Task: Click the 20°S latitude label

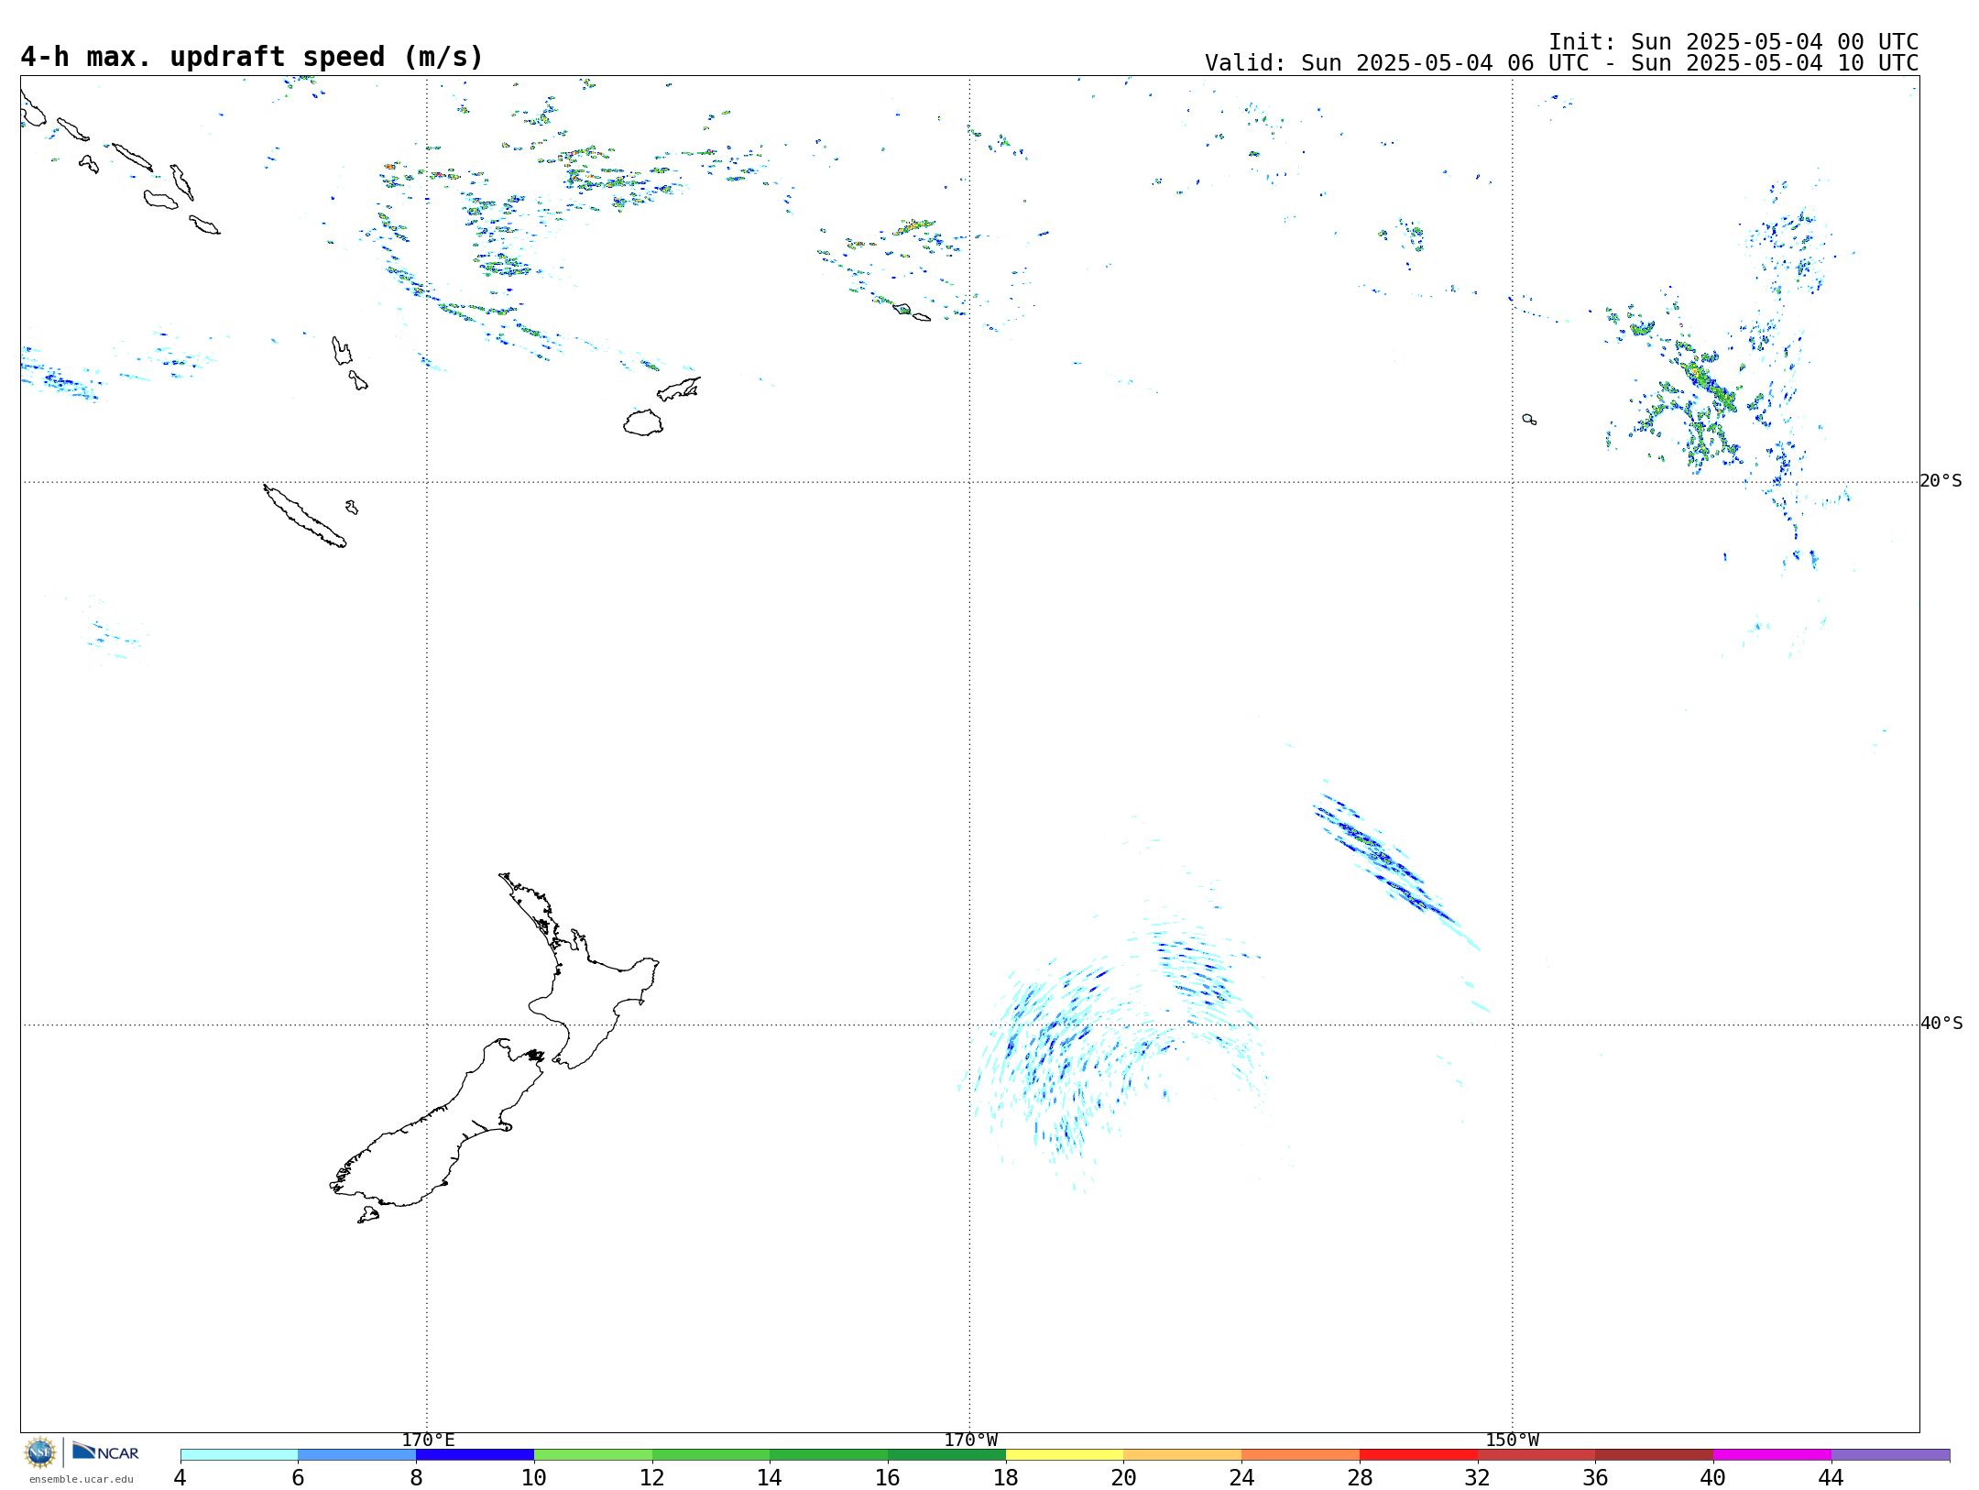Action: point(1941,481)
